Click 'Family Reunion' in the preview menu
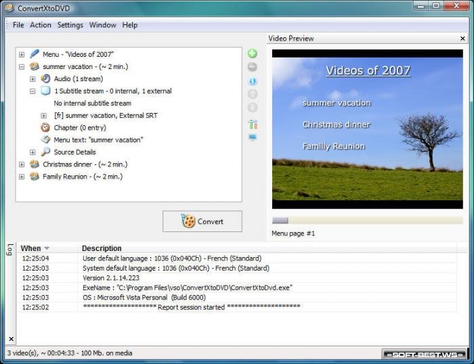 click(x=333, y=146)
